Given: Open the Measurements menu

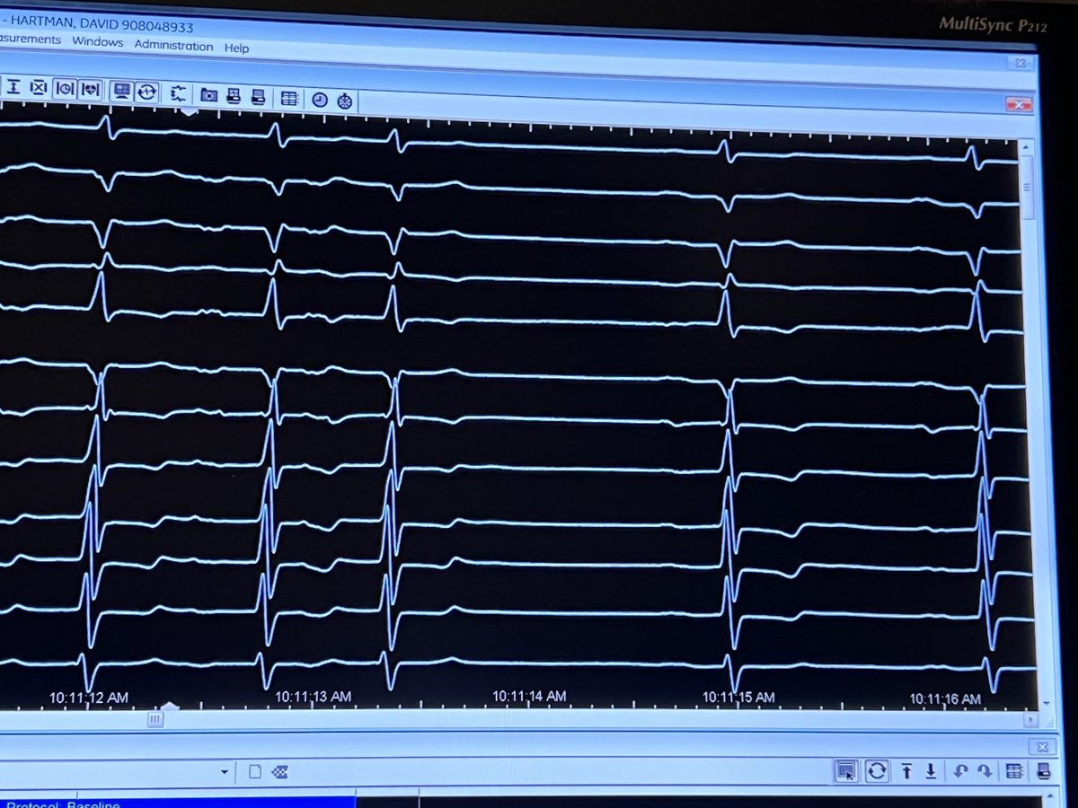Looking at the screenshot, I should click(x=30, y=40).
